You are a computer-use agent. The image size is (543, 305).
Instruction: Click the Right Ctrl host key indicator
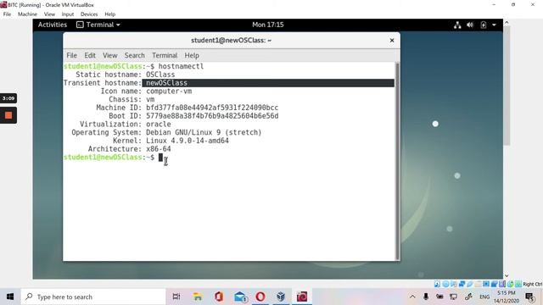pos(532,284)
